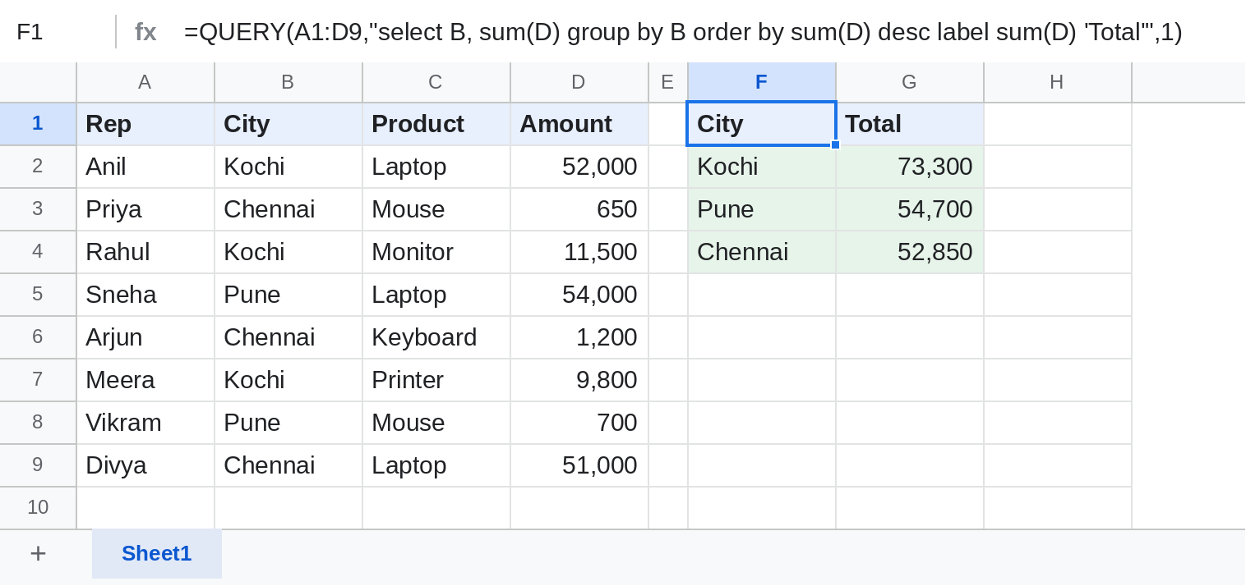The width and height of the screenshot is (1246, 586).
Task: Click "Chennai" in the query result column F
Action: [762, 252]
